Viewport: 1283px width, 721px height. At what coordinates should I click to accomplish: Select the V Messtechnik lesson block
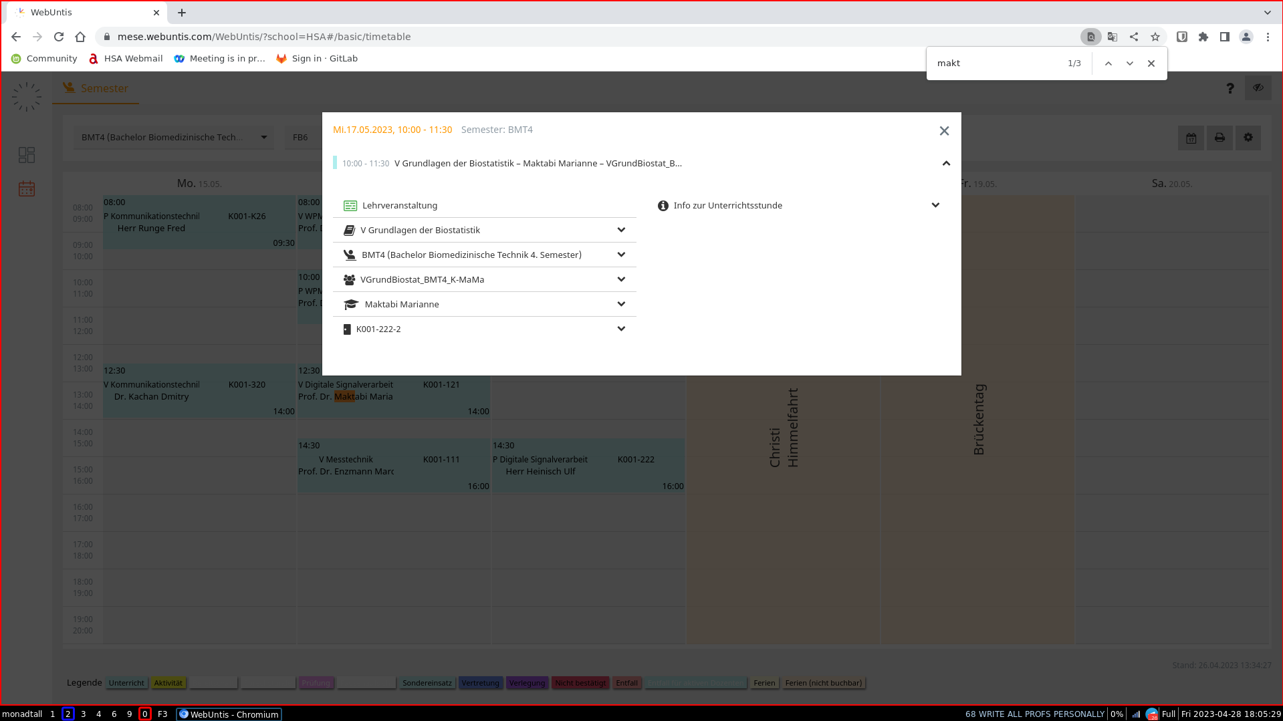[x=394, y=466]
